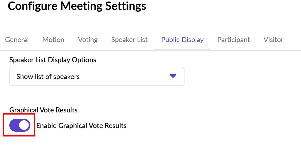
Task: Click the Speaker List Display Options label
Action: pos(53,60)
